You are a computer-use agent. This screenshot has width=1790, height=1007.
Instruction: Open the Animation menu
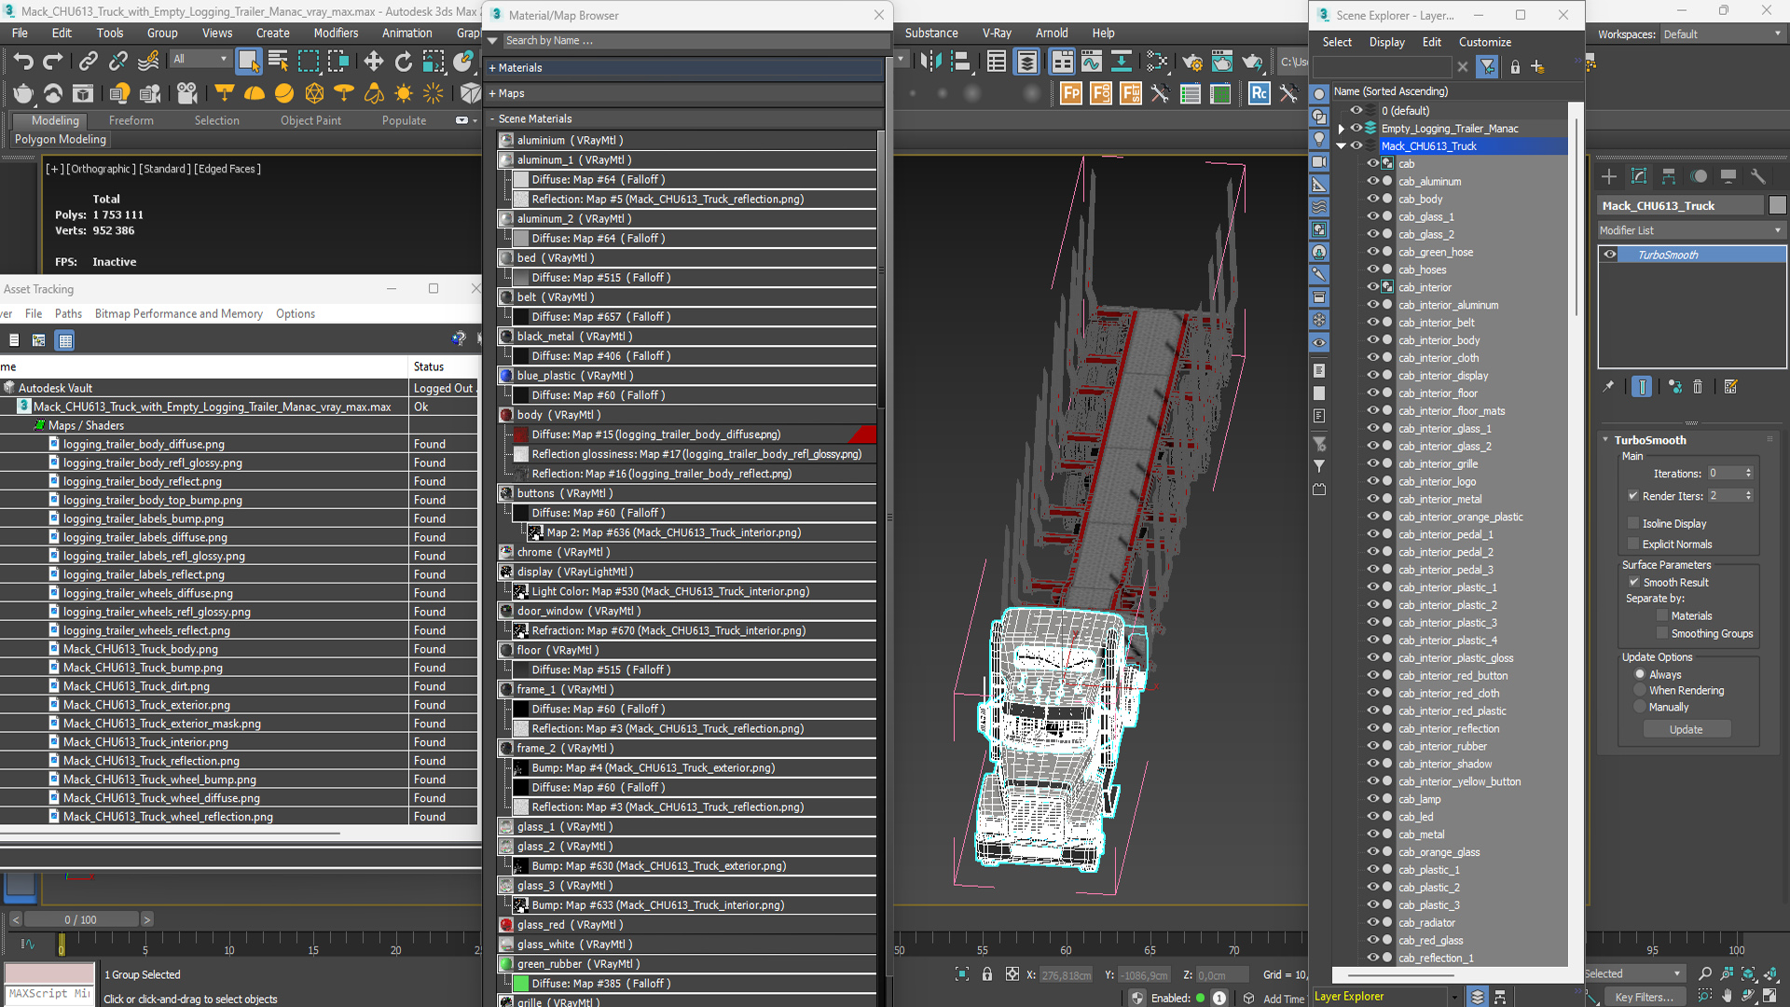406,33
